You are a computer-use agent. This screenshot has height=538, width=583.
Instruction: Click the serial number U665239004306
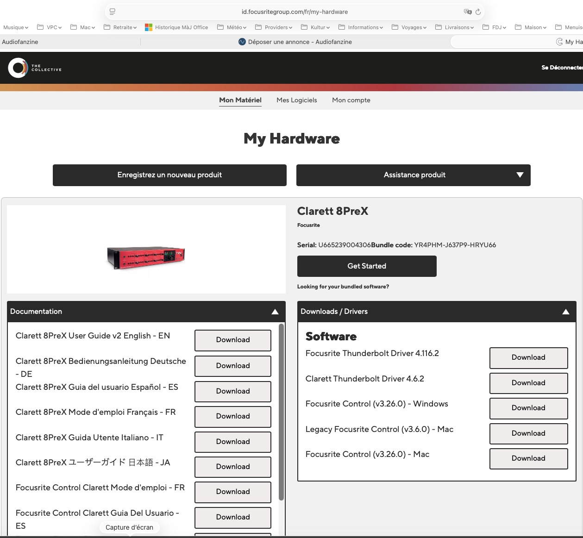tap(345, 245)
